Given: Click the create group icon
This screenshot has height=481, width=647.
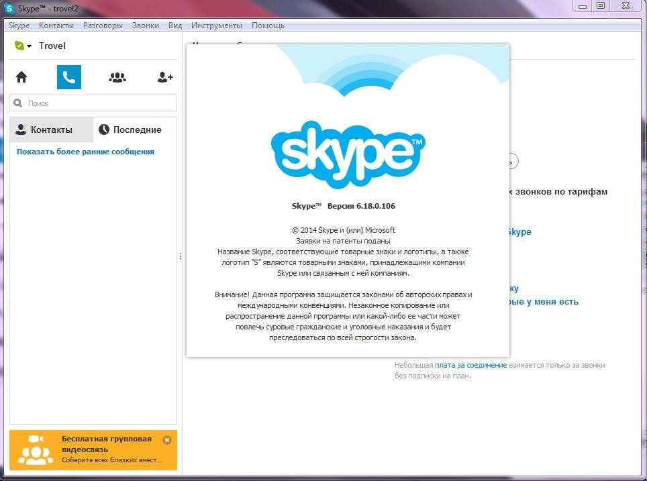Looking at the screenshot, I should pyautogui.click(x=117, y=77).
